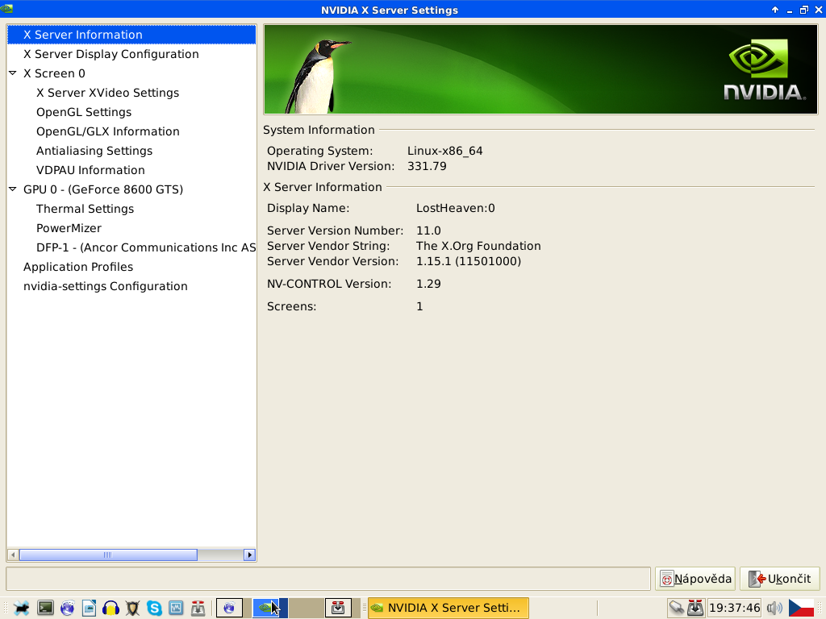Click the Linux-x86_64 operating system value
This screenshot has width=826, height=619.
444,151
